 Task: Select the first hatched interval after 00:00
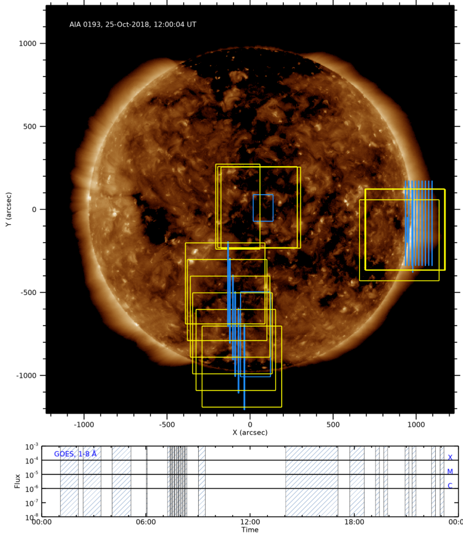tap(69, 481)
